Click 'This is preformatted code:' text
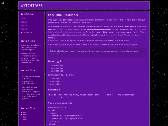 point(60,103)
